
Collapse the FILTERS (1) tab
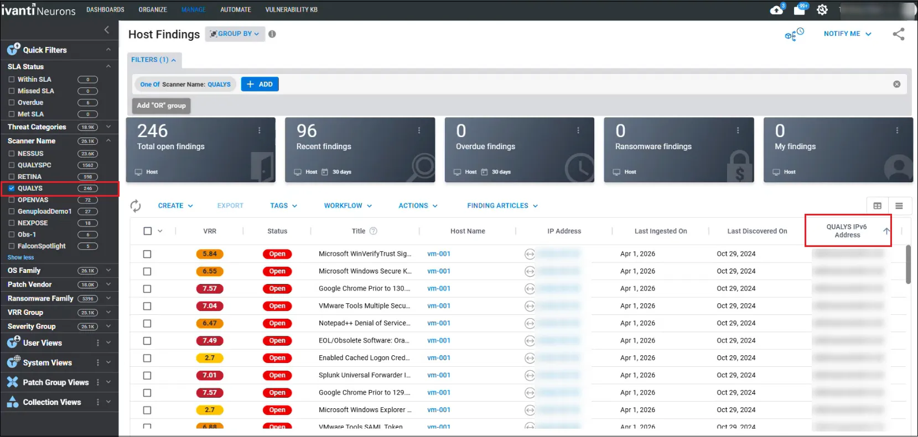[x=154, y=60]
